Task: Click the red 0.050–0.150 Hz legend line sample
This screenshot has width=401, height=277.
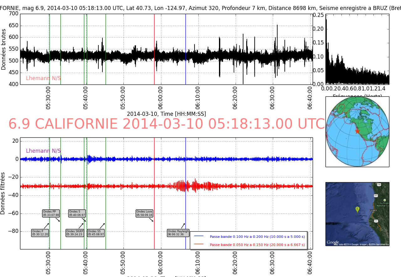Action: click(199, 244)
